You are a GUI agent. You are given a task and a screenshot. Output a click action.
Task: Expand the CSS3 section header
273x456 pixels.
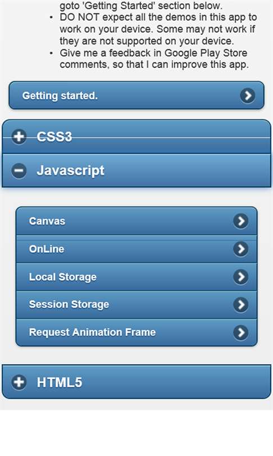click(x=136, y=136)
